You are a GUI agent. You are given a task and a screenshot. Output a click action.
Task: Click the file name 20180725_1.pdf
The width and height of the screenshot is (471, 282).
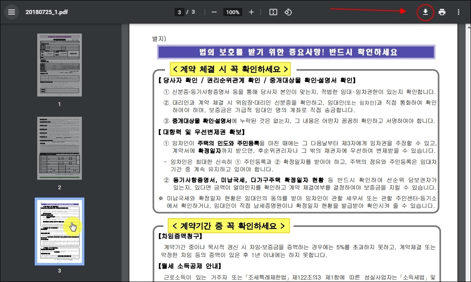point(47,12)
